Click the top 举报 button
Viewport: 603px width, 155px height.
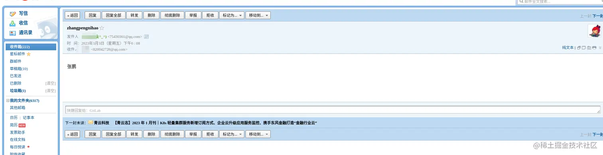[193, 15]
